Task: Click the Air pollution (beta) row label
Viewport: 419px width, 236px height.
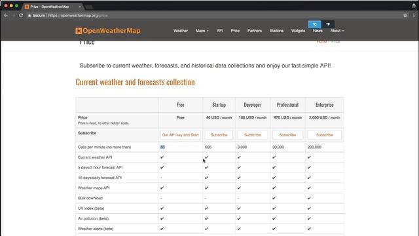Action: click(x=93, y=218)
